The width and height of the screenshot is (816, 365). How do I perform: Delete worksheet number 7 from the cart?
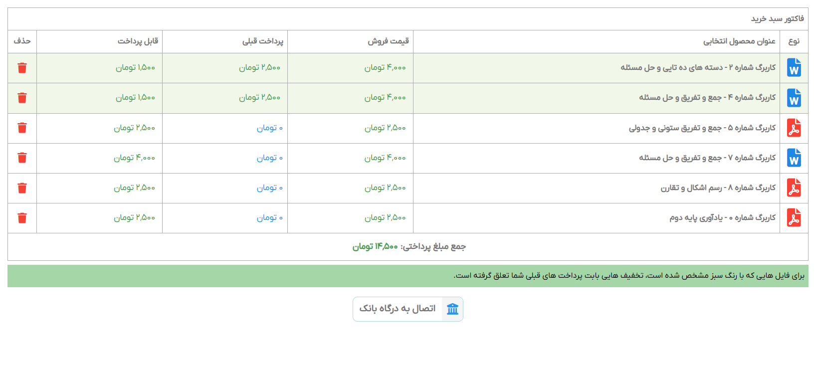click(x=22, y=158)
